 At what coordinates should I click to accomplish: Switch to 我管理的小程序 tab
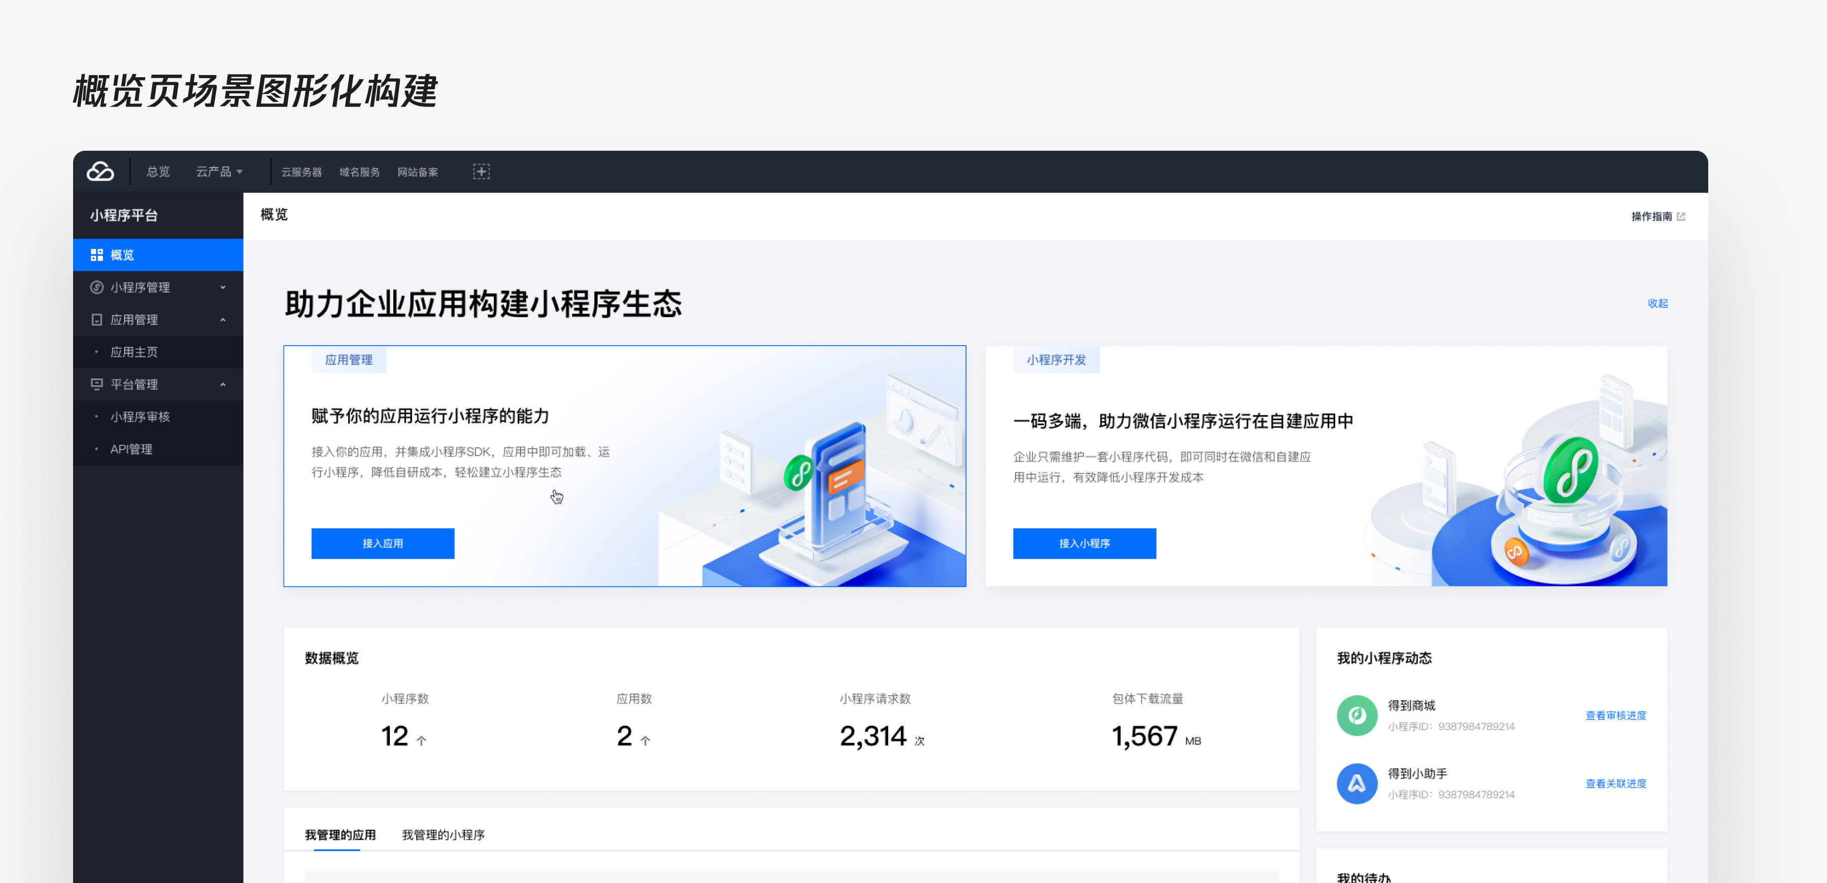coord(443,835)
